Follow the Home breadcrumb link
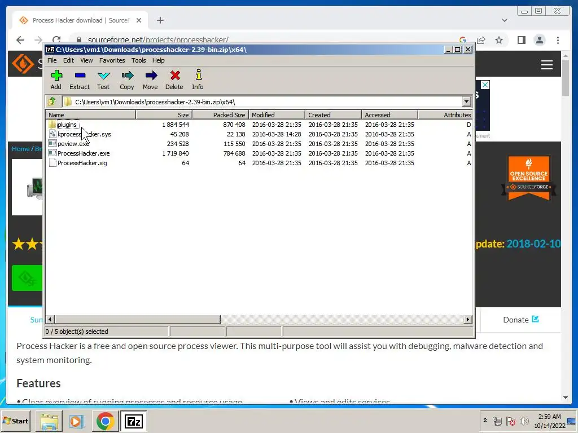 (20, 149)
